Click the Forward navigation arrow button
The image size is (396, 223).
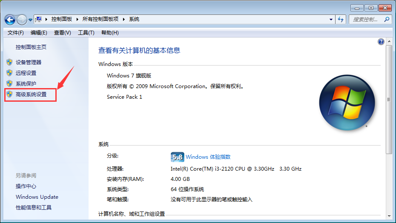22,20
